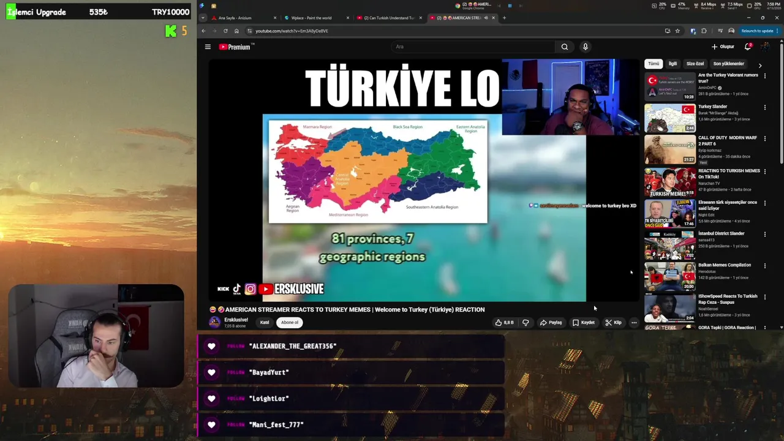Open Ersklusive! channel avatar
784x441 pixels.
(x=214, y=322)
